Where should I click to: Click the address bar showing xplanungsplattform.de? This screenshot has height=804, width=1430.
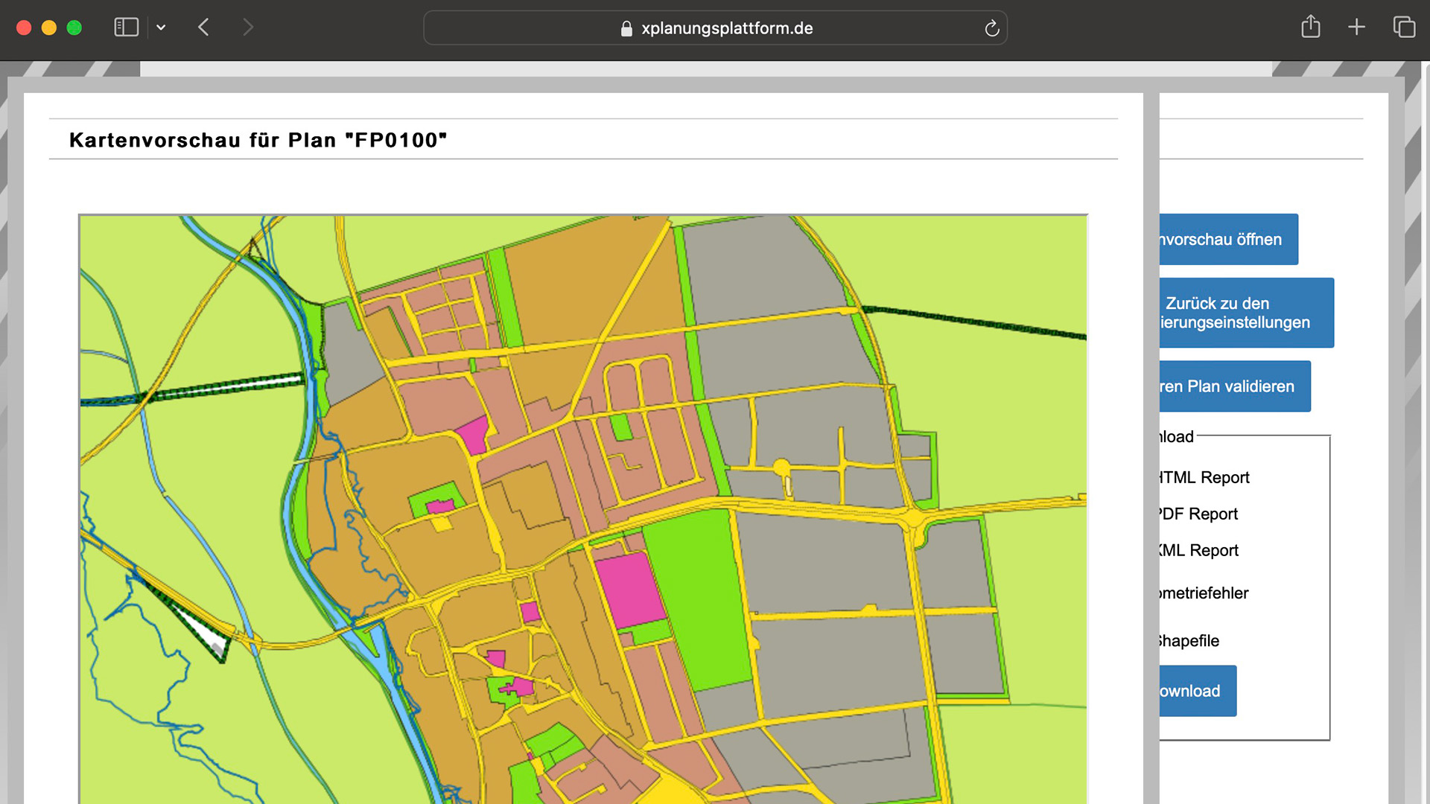[715, 28]
